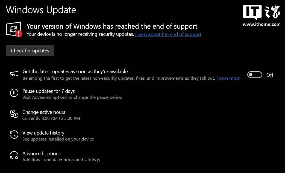Click the Windows Update error status icon
Viewport: 285px width, 173px height.
pyautogui.click(x=14, y=30)
